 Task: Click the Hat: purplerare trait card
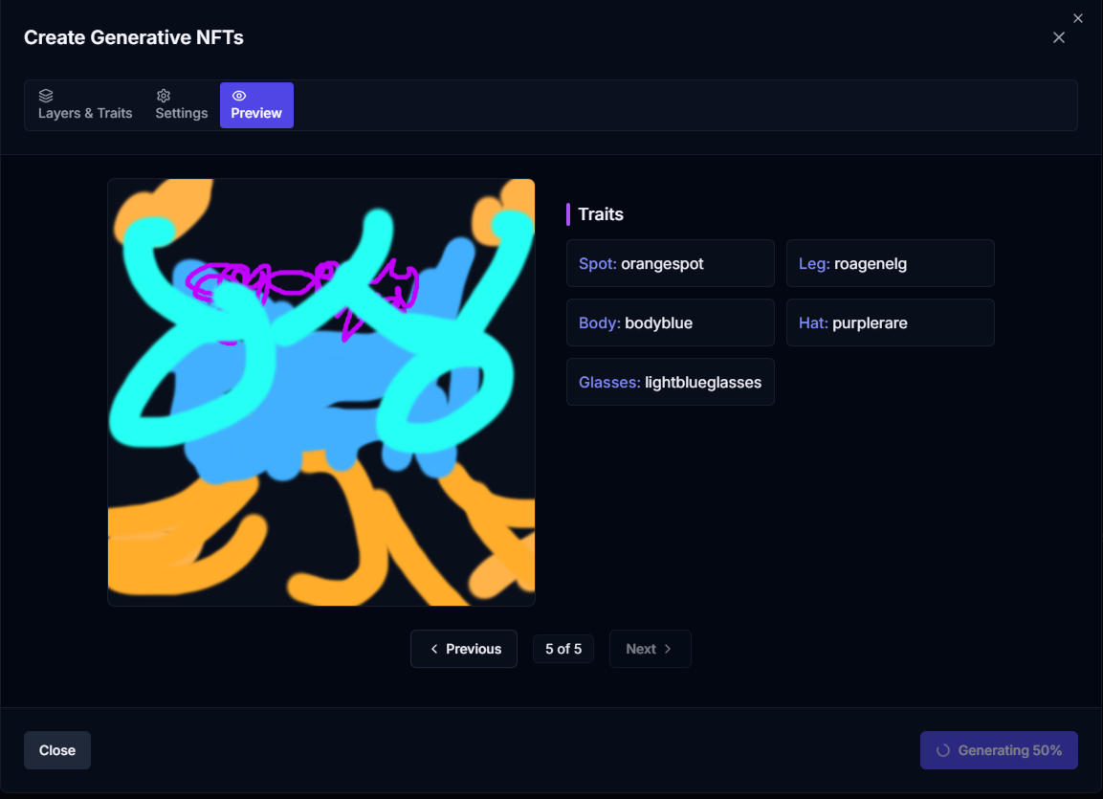coord(890,322)
